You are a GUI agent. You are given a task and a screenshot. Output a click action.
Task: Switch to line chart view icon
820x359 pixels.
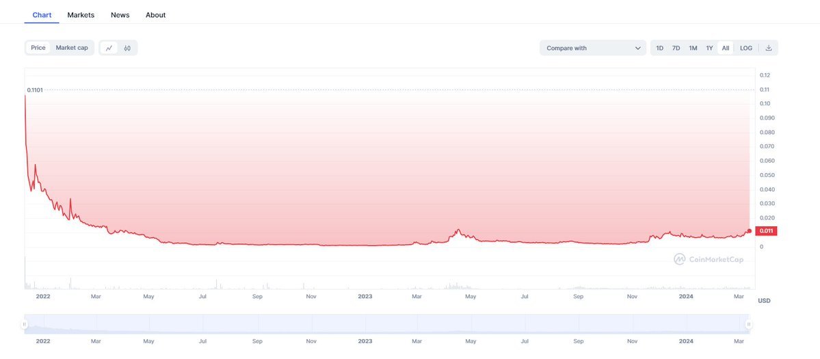click(109, 48)
